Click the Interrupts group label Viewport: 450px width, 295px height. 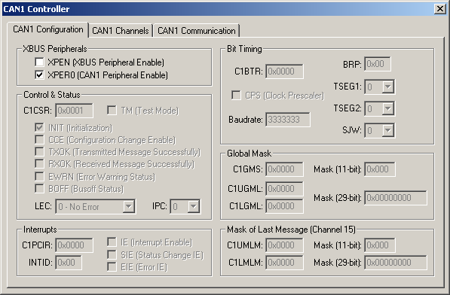click(40, 230)
